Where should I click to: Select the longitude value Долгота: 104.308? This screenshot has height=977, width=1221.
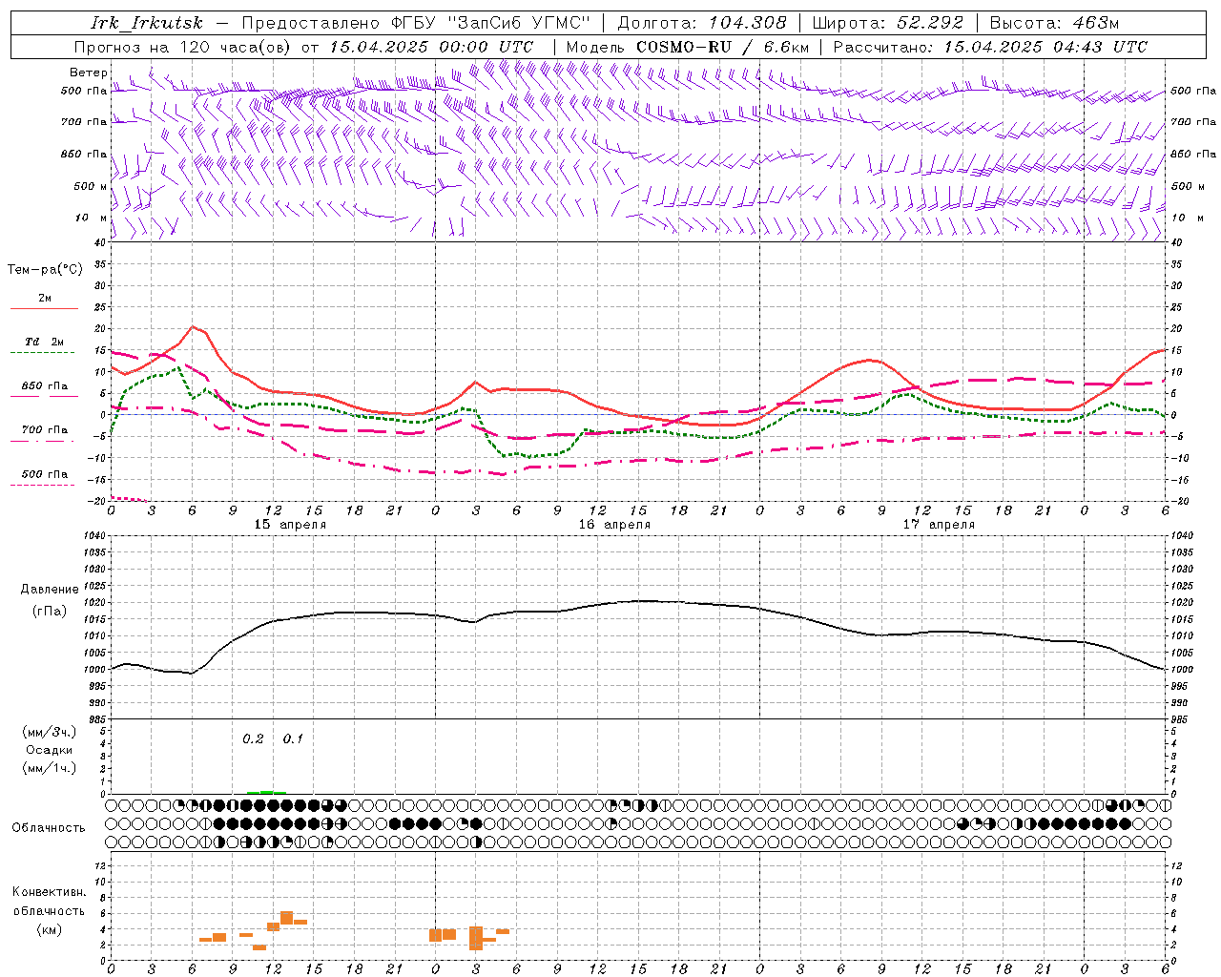702,23
